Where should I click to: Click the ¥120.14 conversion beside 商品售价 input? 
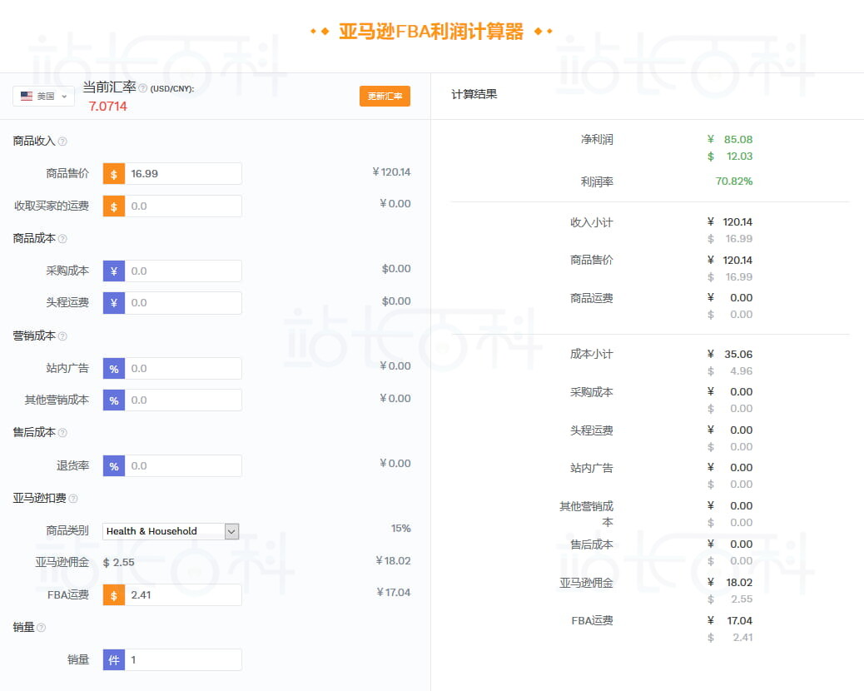391,172
